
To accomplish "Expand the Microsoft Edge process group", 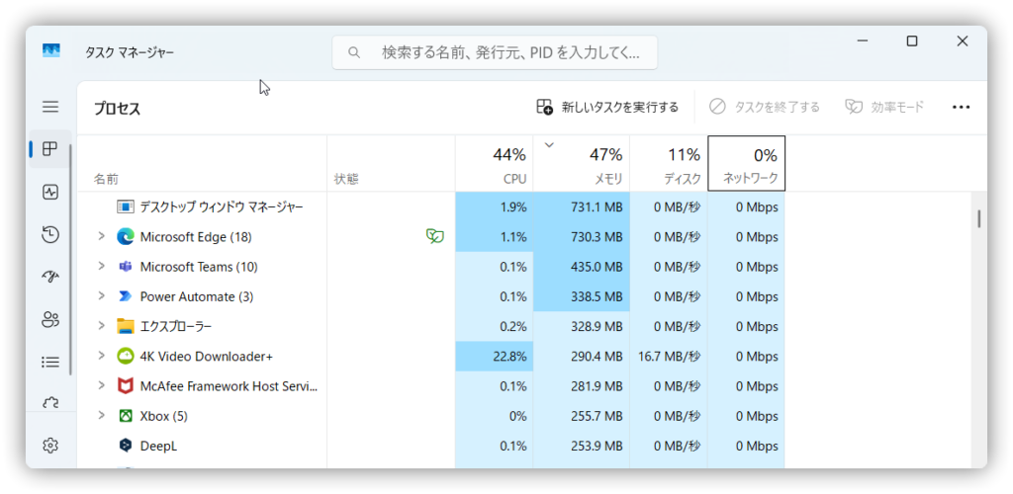I will [101, 237].
